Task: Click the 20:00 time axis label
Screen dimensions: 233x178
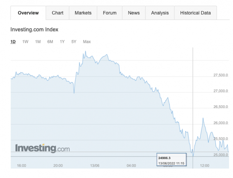Action: (x=58, y=165)
